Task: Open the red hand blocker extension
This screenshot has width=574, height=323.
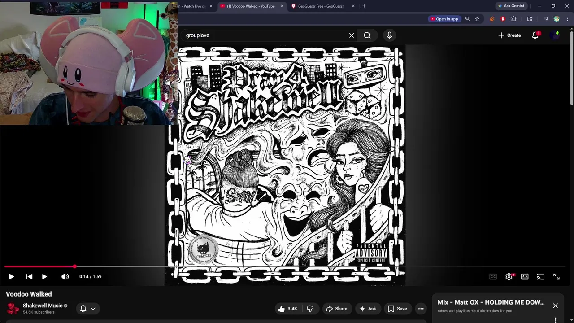Action: (x=503, y=19)
